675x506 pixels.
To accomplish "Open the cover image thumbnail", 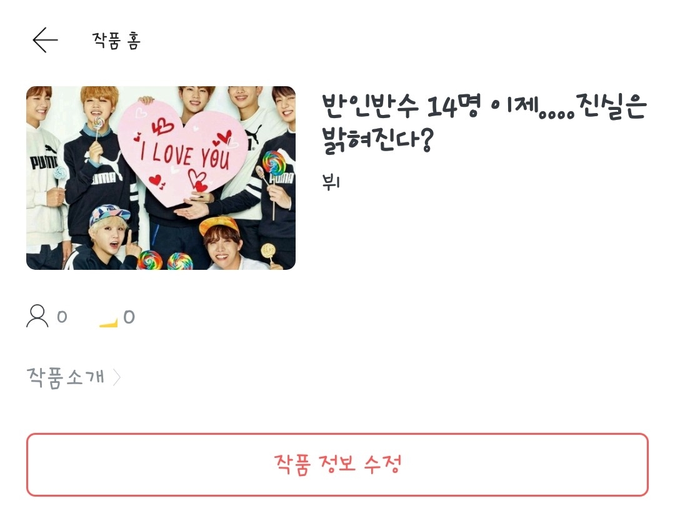I will click(x=161, y=178).
